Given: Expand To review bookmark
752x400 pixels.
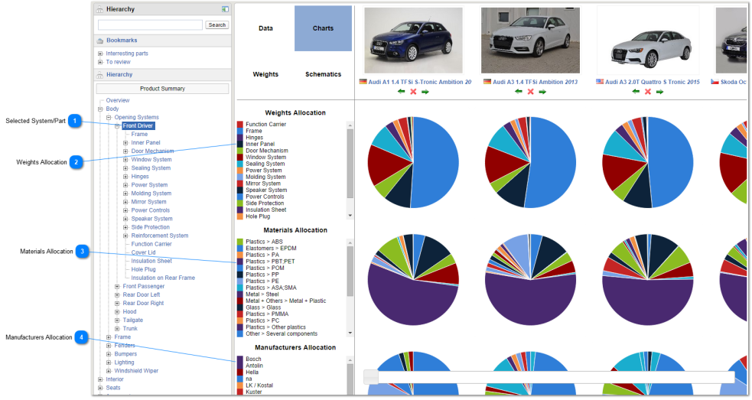Looking at the screenshot, I should [x=100, y=63].
